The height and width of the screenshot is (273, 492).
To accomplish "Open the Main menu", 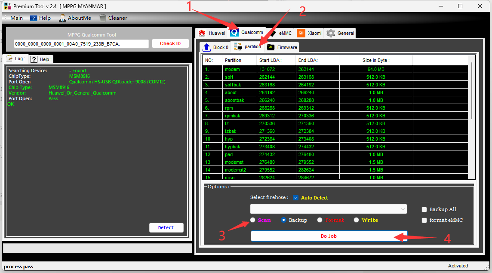I will pyautogui.click(x=16, y=18).
